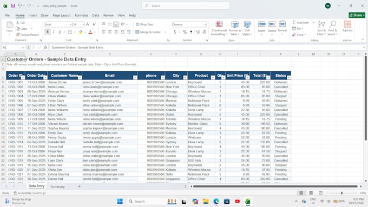The width and height of the screenshot is (368, 207).
Task: Add a new sheet with the plus button
Action: [79, 186]
